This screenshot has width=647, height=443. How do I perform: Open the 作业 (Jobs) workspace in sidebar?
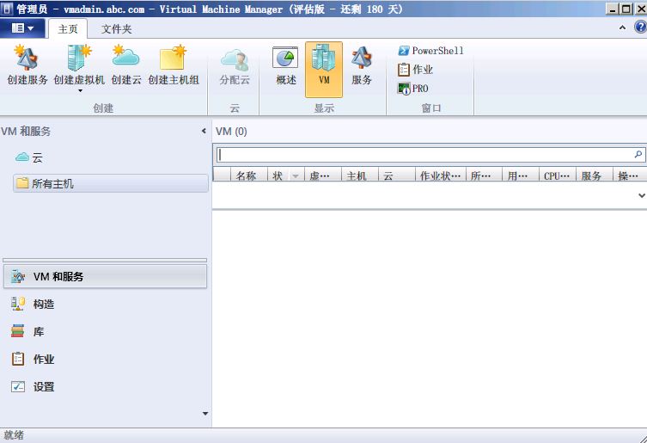[x=105, y=359]
